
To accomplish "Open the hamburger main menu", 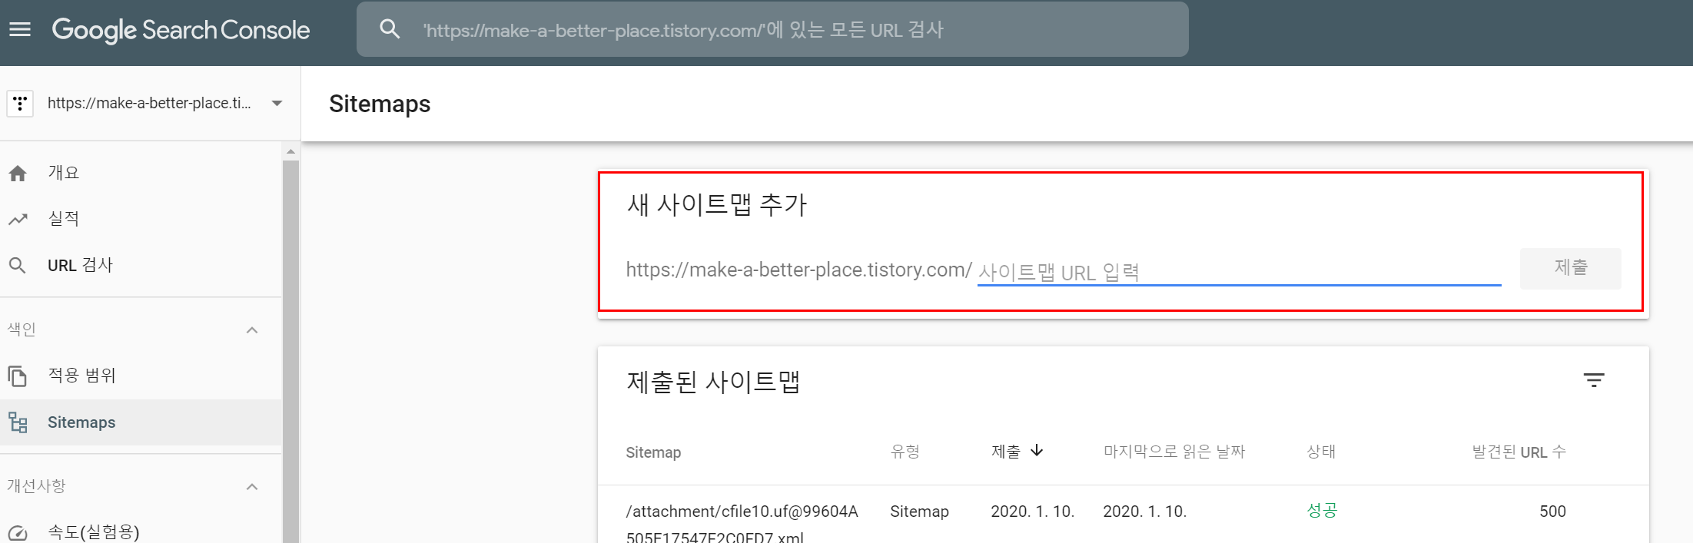I will [20, 30].
